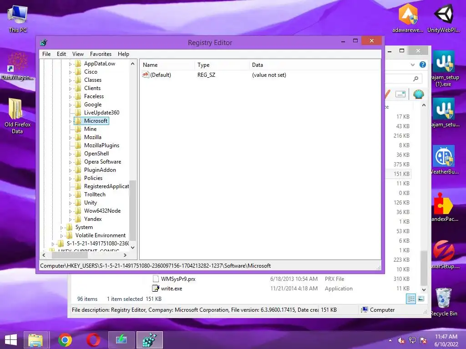Expand the Classes key

click(x=70, y=80)
